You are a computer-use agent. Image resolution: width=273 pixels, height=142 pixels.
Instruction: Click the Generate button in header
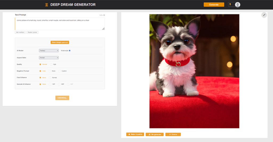[x=214, y=5]
